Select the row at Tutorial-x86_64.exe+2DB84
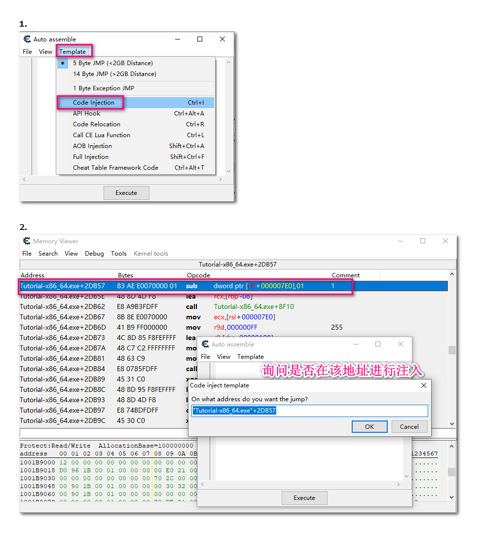 pyautogui.click(x=110, y=369)
